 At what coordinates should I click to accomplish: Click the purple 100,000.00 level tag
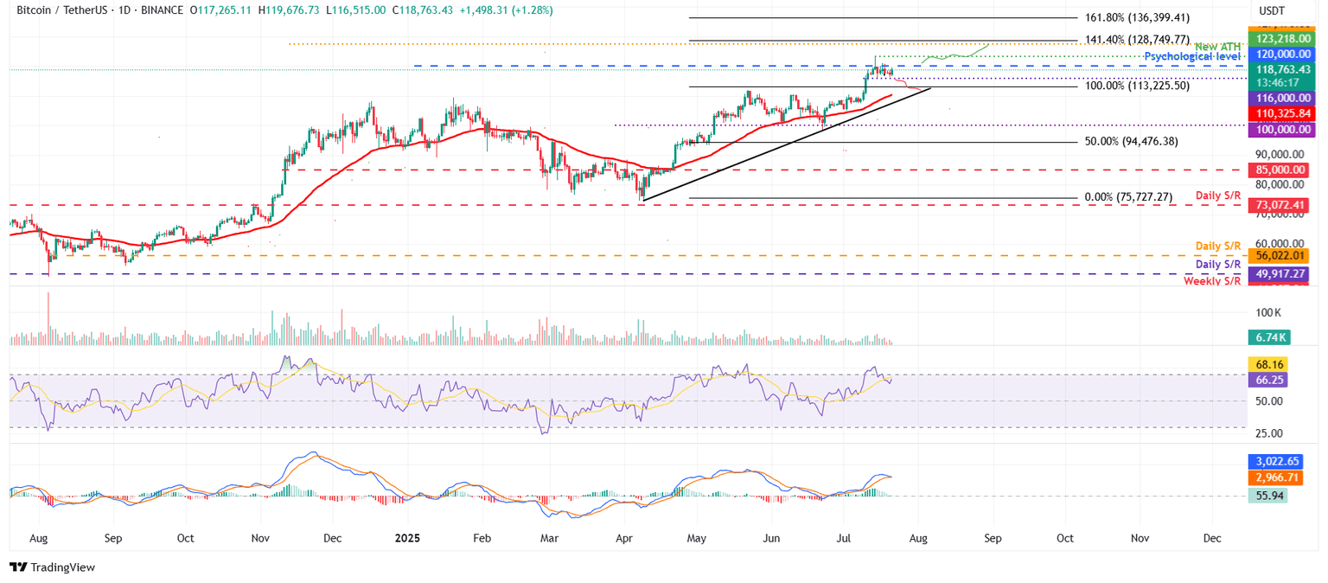(1282, 129)
